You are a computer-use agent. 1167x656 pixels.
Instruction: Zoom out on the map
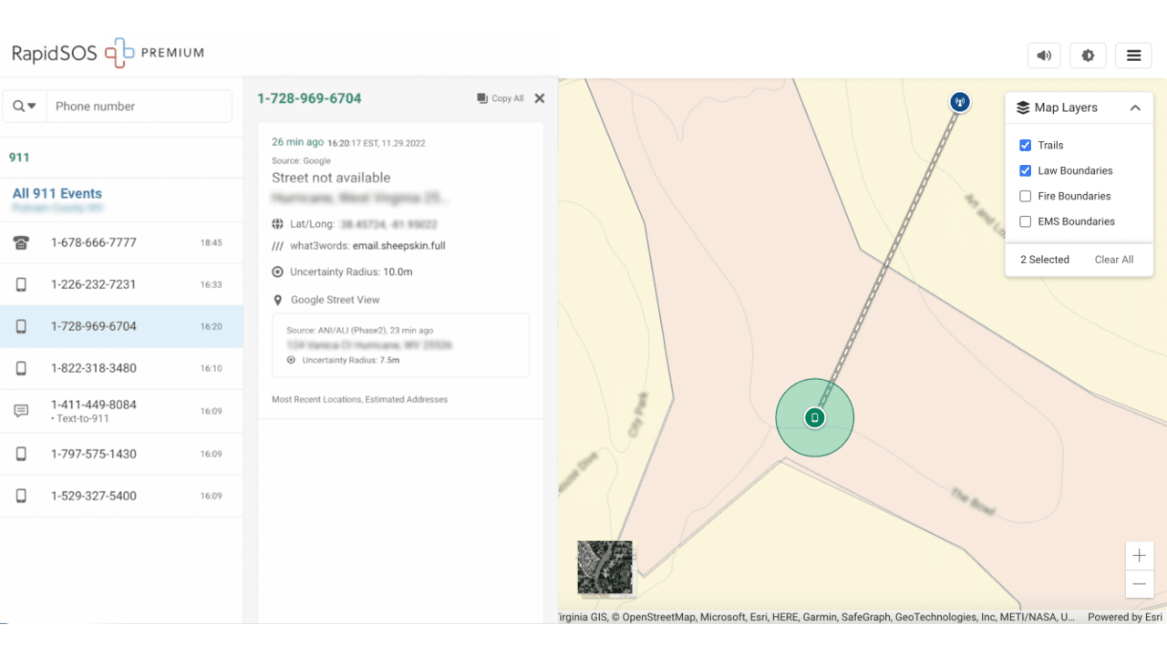tap(1140, 584)
